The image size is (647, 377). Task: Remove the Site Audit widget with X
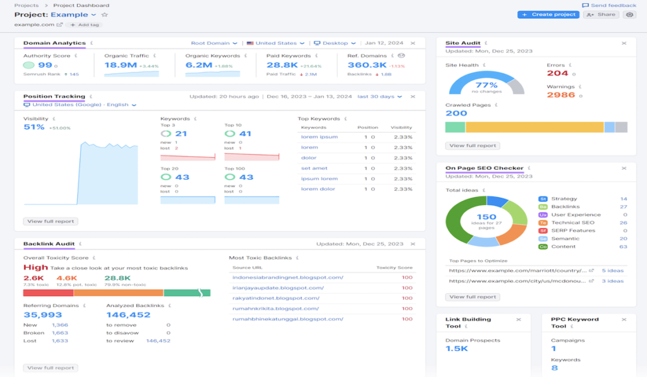(x=624, y=44)
